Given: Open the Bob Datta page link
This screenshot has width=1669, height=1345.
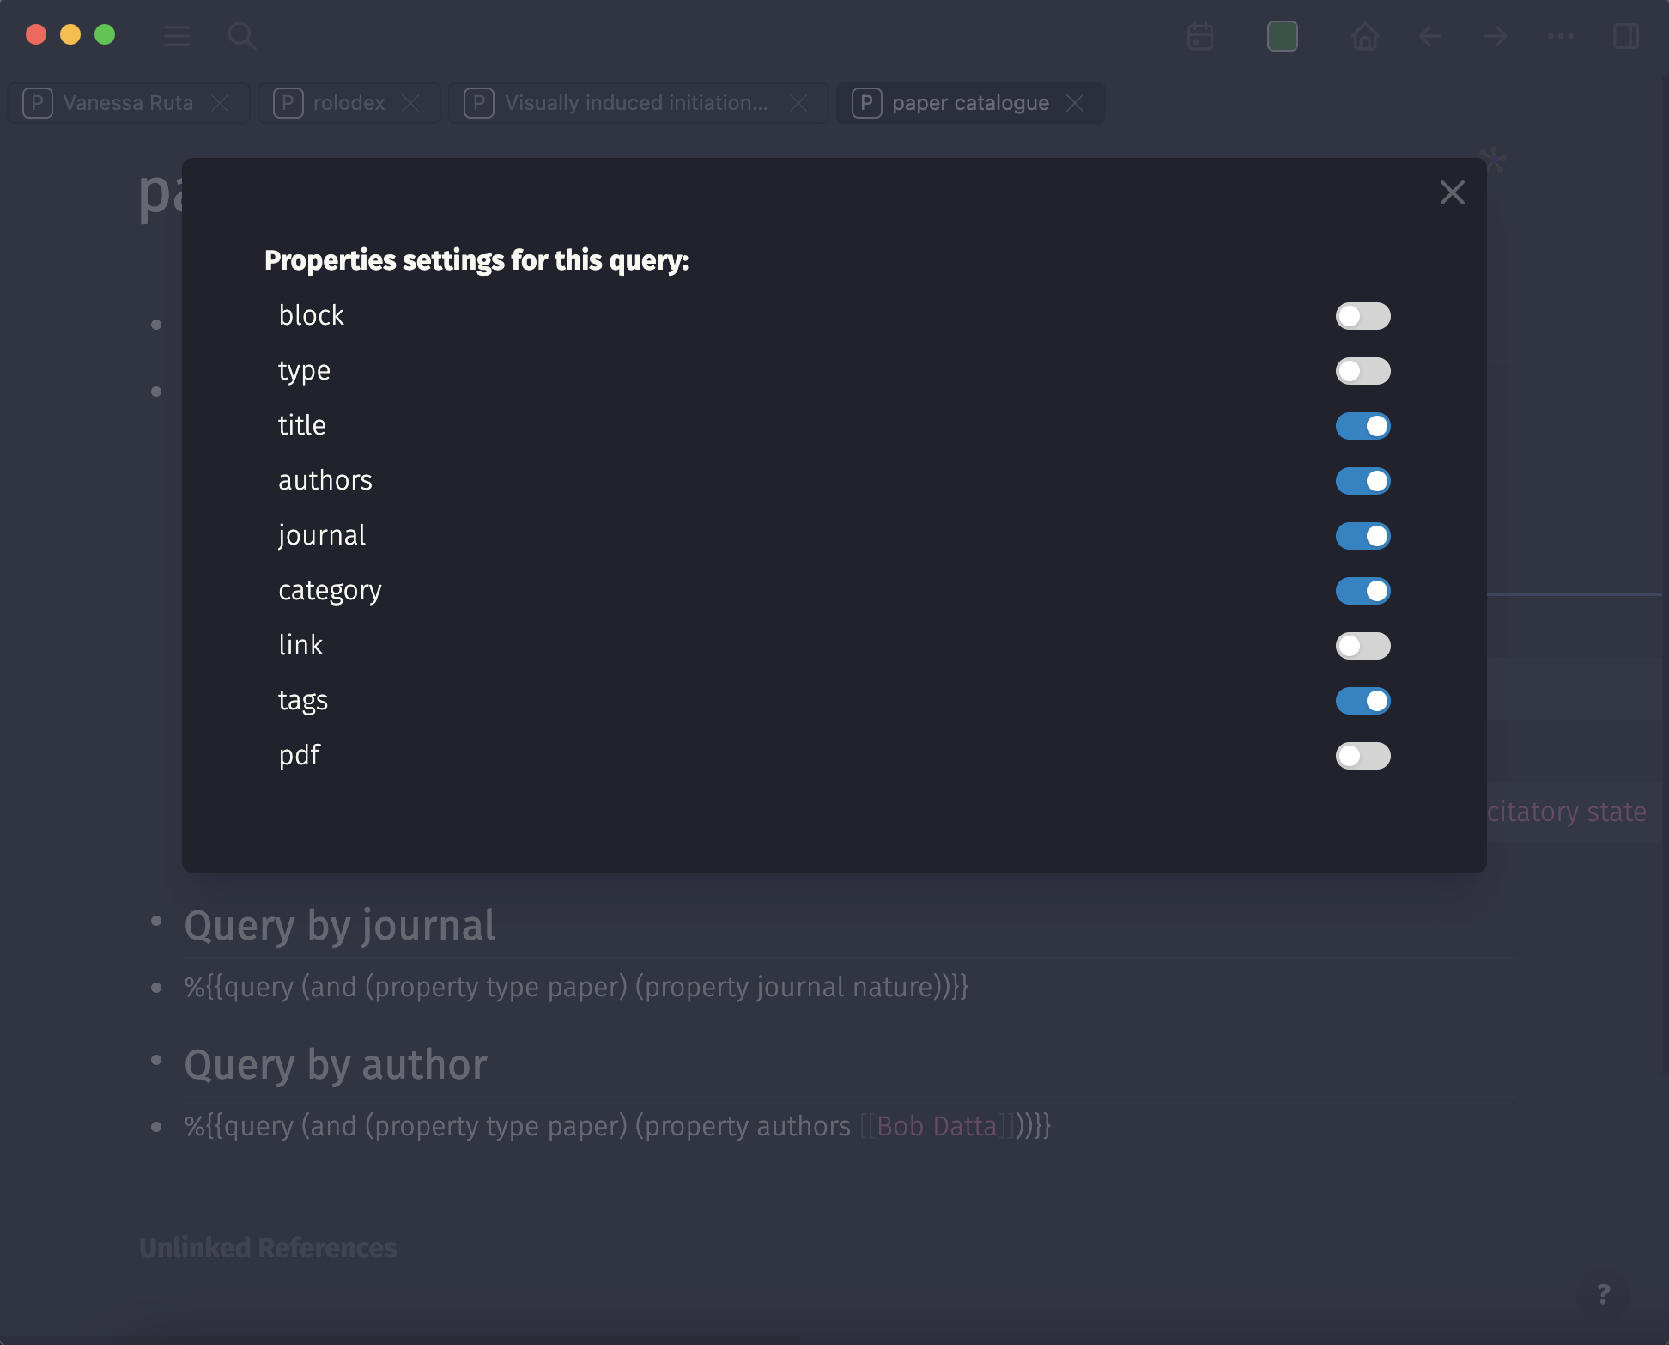Looking at the screenshot, I should point(936,1126).
